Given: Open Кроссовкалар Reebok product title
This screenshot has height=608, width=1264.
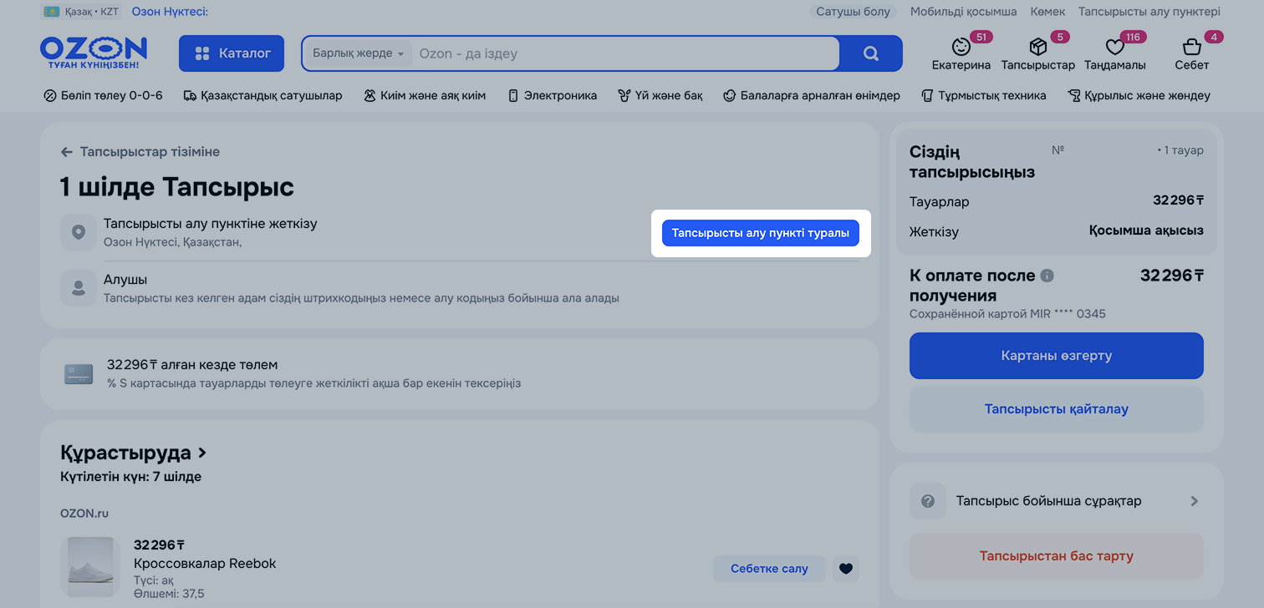Looking at the screenshot, I should point(205,563).
